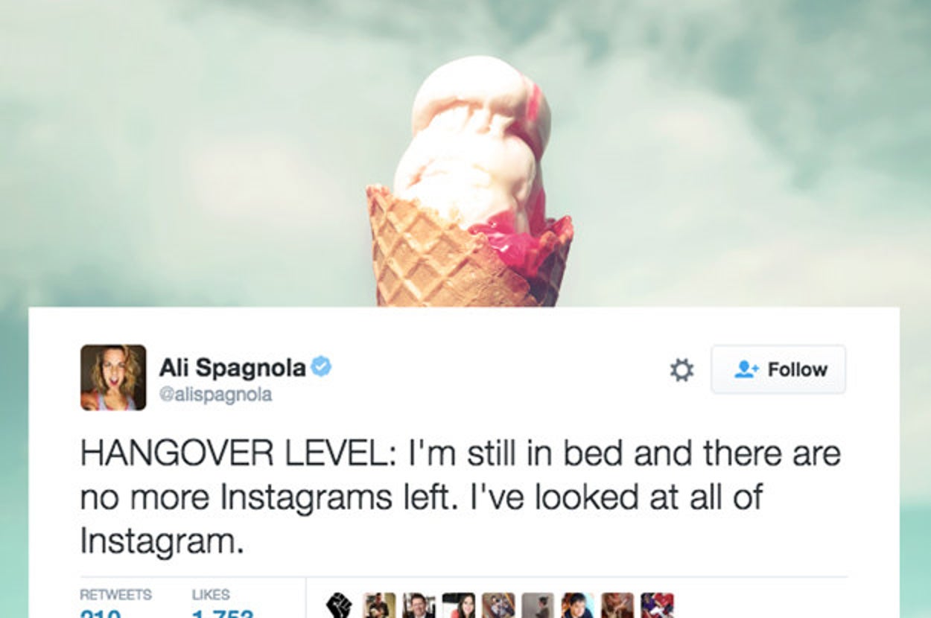Viewport: 931px width, 618px height.
Task: Click the ice cream cone image
Action: click(470, 182)
